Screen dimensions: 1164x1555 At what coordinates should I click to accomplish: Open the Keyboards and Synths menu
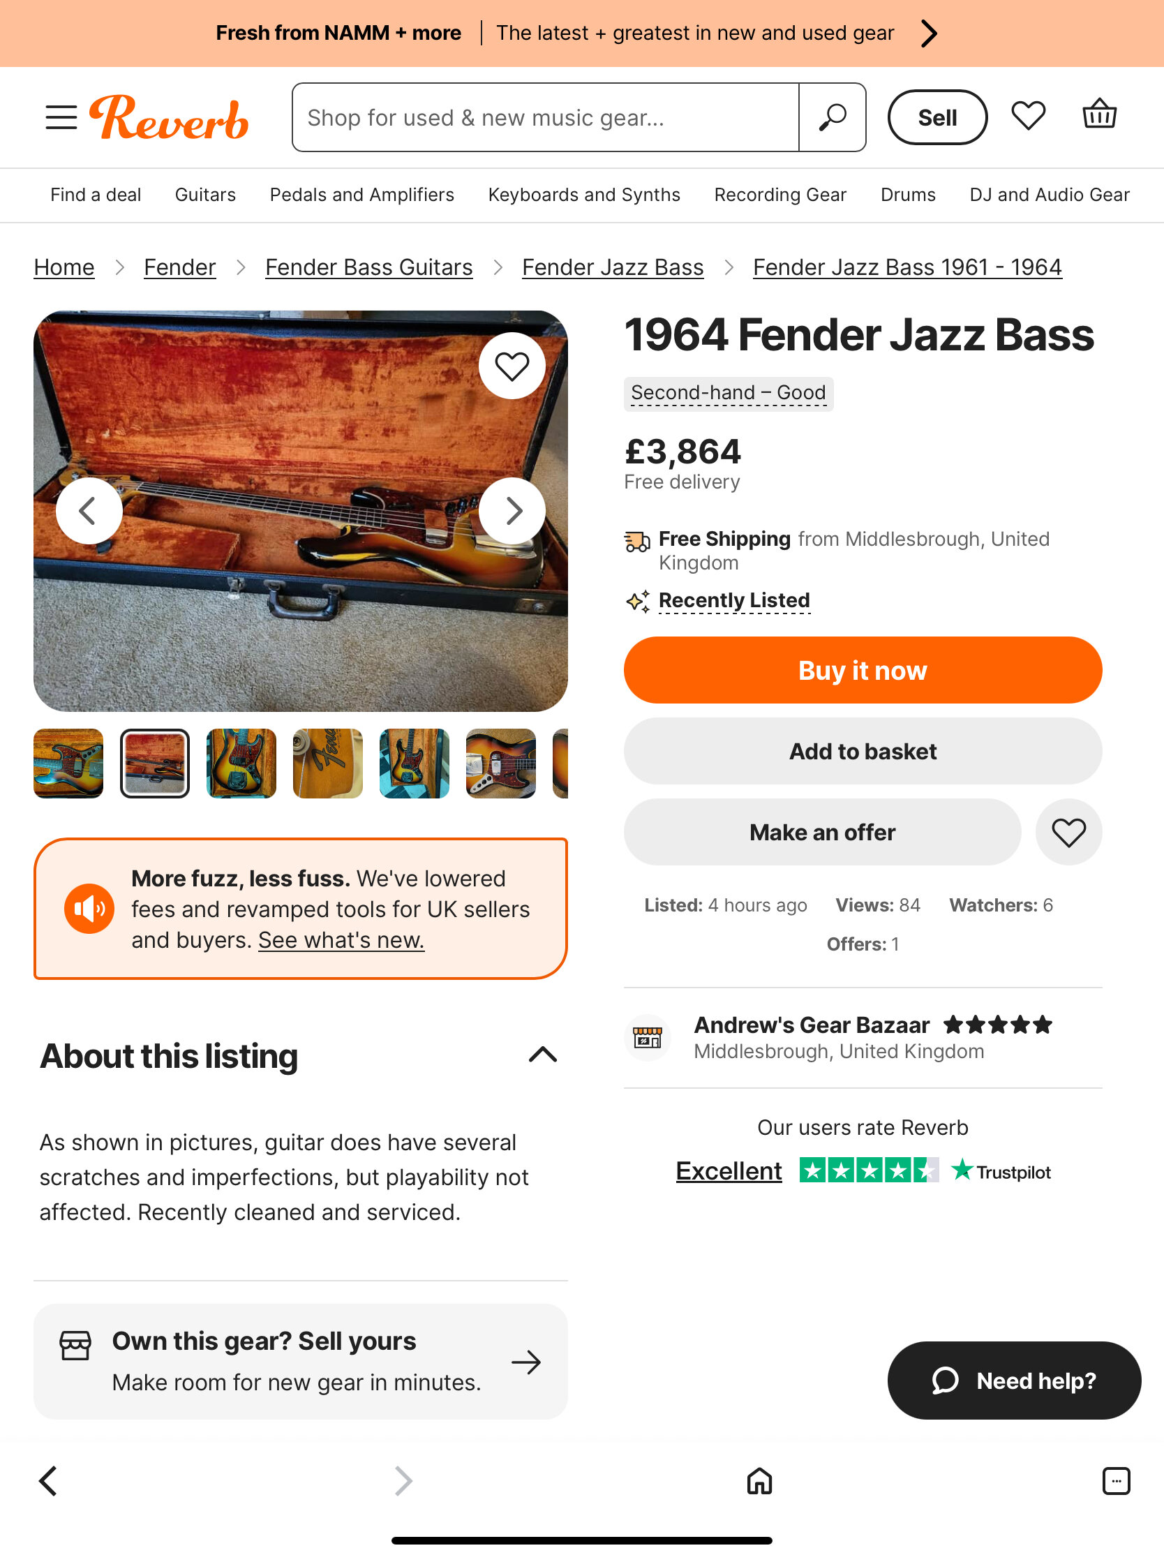pos(584,195)
